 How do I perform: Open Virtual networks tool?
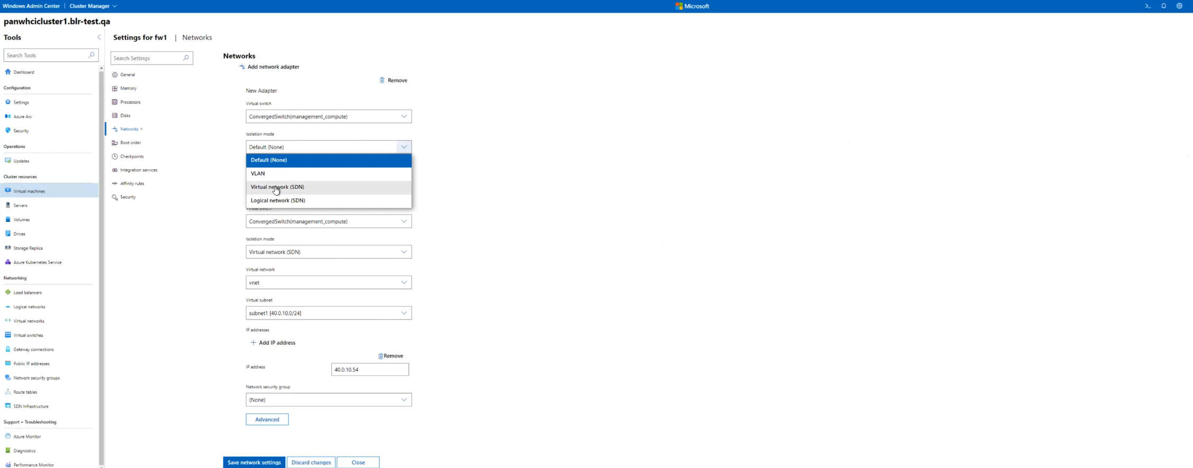click(29, 322)
